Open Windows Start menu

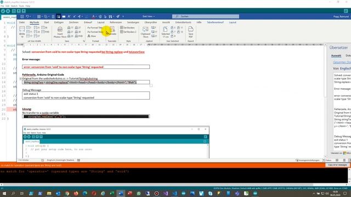click(x=4, y=193)
